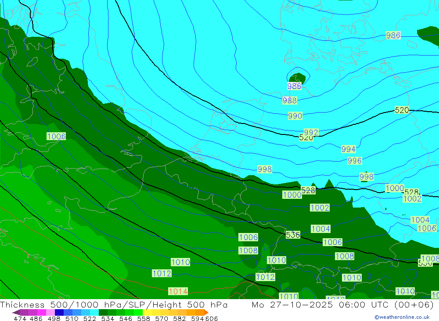This screenshot has height=321, width=439.
Task: Click the legend value 570
Action: click(162, 318)
